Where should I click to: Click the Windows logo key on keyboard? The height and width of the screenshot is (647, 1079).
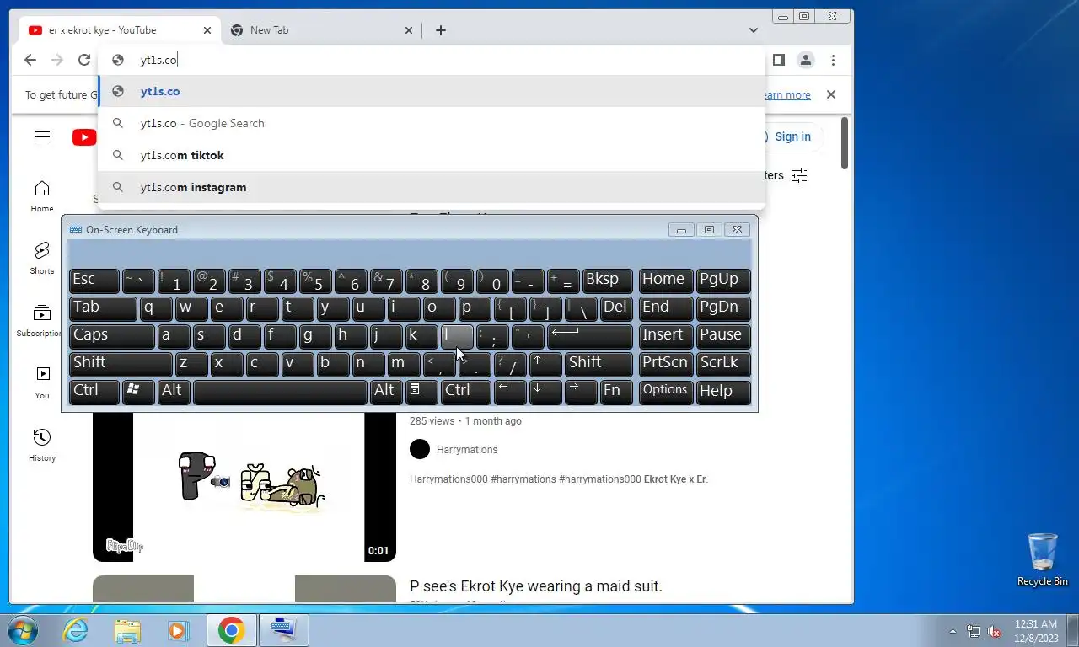pyautogui.click(x=138, y=391)
